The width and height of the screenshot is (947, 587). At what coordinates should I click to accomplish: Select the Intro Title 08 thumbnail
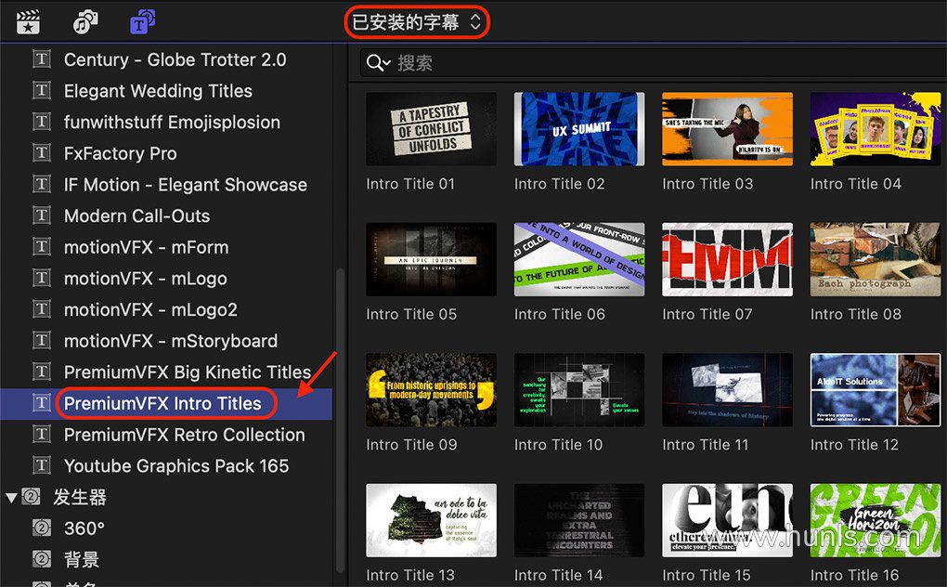tap(876, 259)
